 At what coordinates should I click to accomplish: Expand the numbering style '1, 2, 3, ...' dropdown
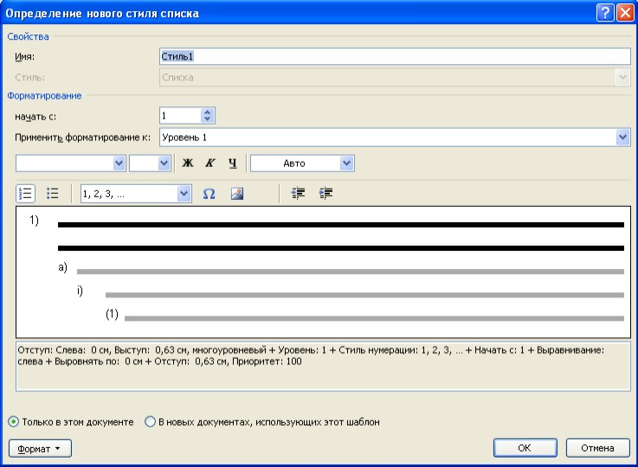tap(184, 195)
